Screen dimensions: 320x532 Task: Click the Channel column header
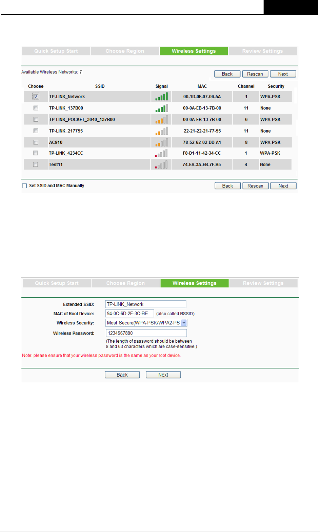point(246,86)
